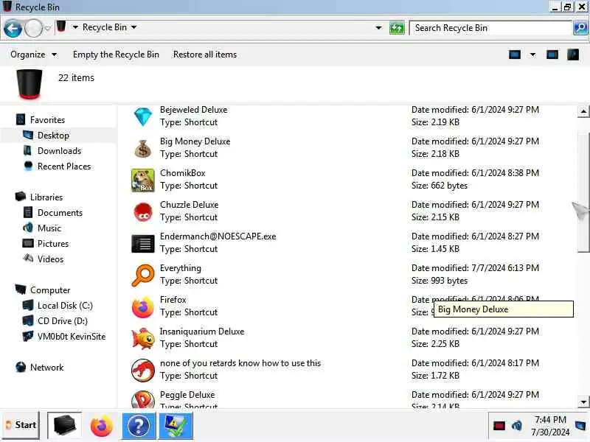The image size is (590, 442).
Task: Change your view icon in toolbar
Action: (x=514, y=55)
